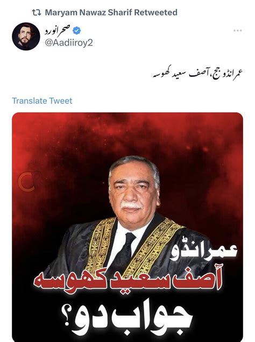Image resolution: width=255 pixels, height=342 pixels.
Task: Open the three-dot more options menu
Action: click(238, 31)
